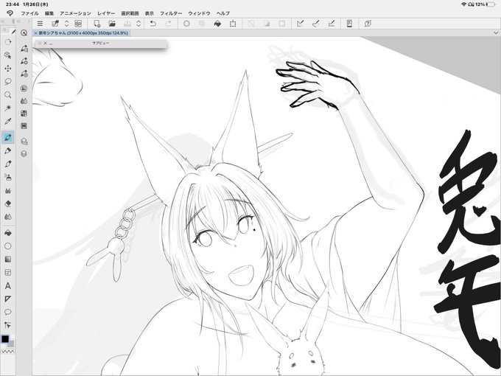Open the 編集 menu

[x=49, y=13]
